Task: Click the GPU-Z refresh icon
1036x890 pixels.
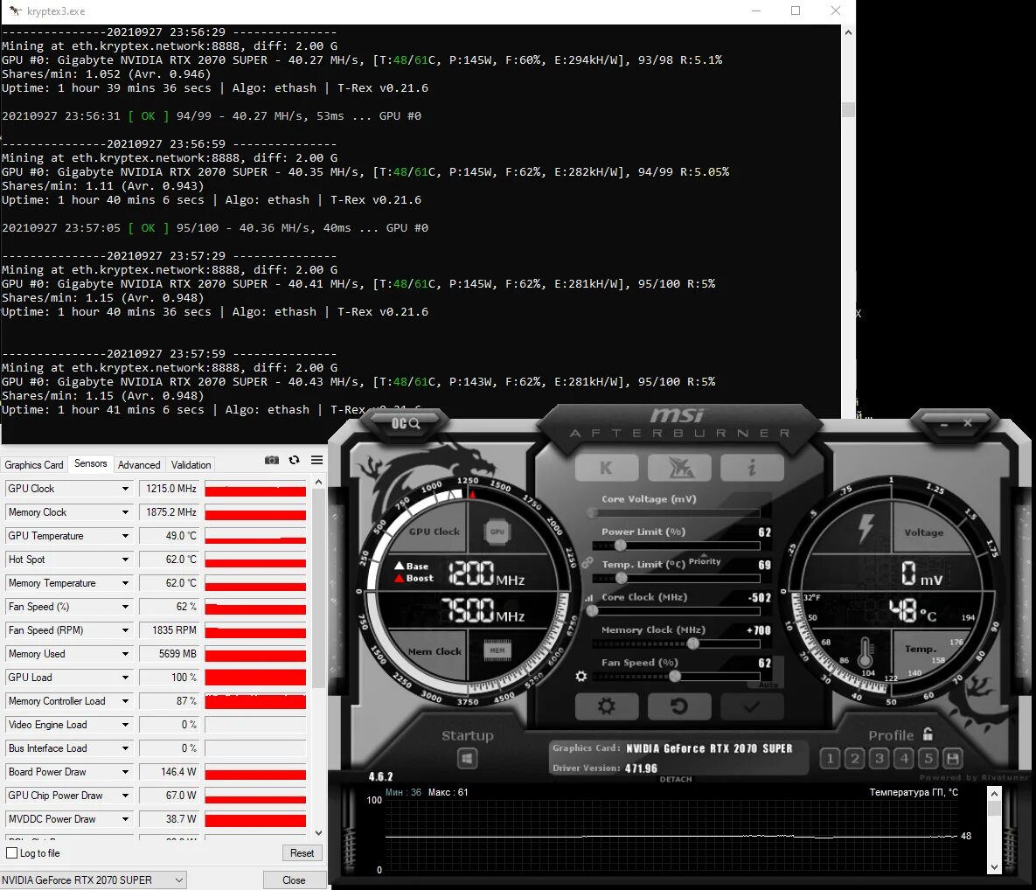Action: [x=294, y=460]
